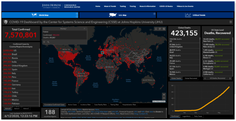Open the FAQ link in credits
Viewport: 236px width, 121px height.
[118, 114]
